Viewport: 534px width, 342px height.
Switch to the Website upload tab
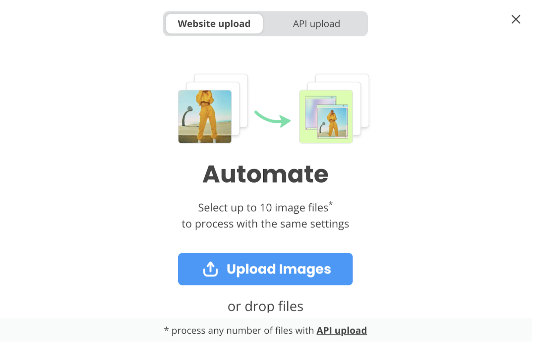215,24
